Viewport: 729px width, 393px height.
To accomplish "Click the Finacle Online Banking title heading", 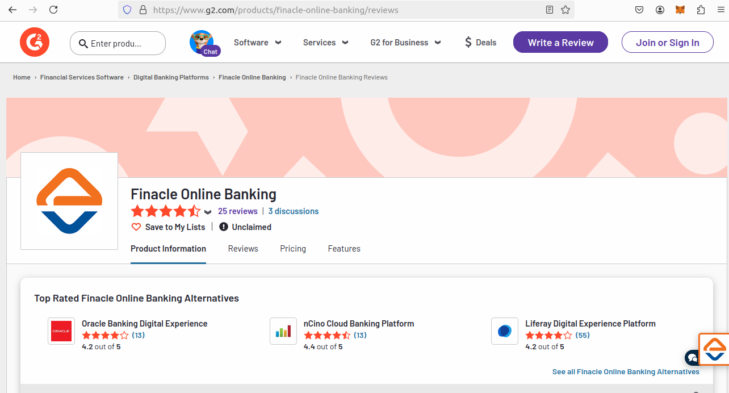I will [x=203, y=194].
